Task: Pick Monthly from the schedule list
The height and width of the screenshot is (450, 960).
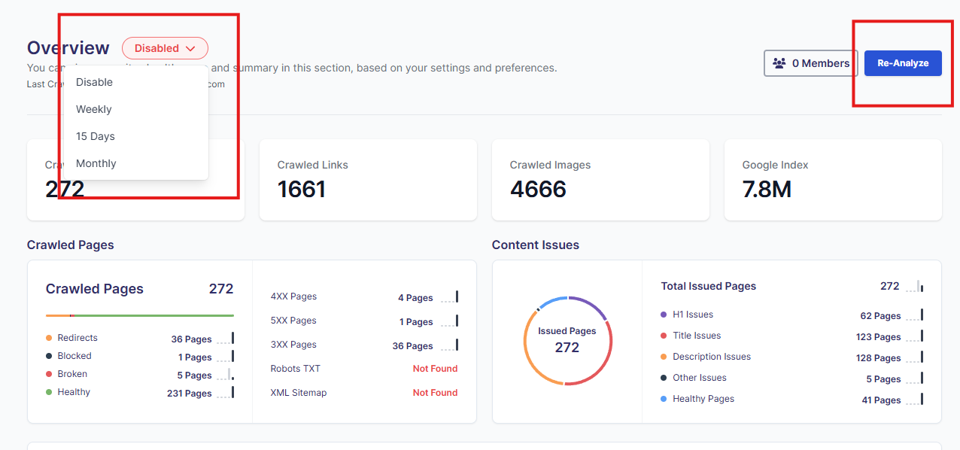Action: click(x=96, y=163)
